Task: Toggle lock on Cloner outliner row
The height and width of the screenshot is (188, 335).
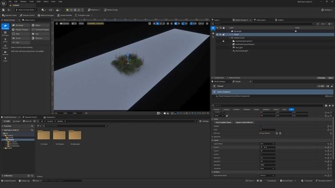Action: click(224, 34)
